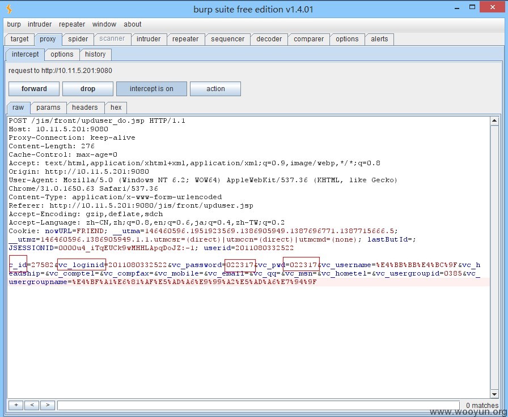Drop the intercepted request

point(88,89)
